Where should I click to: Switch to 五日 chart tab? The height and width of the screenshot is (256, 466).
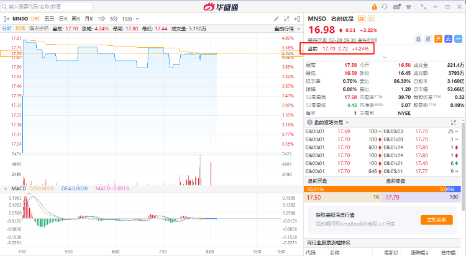pos(49,19)
